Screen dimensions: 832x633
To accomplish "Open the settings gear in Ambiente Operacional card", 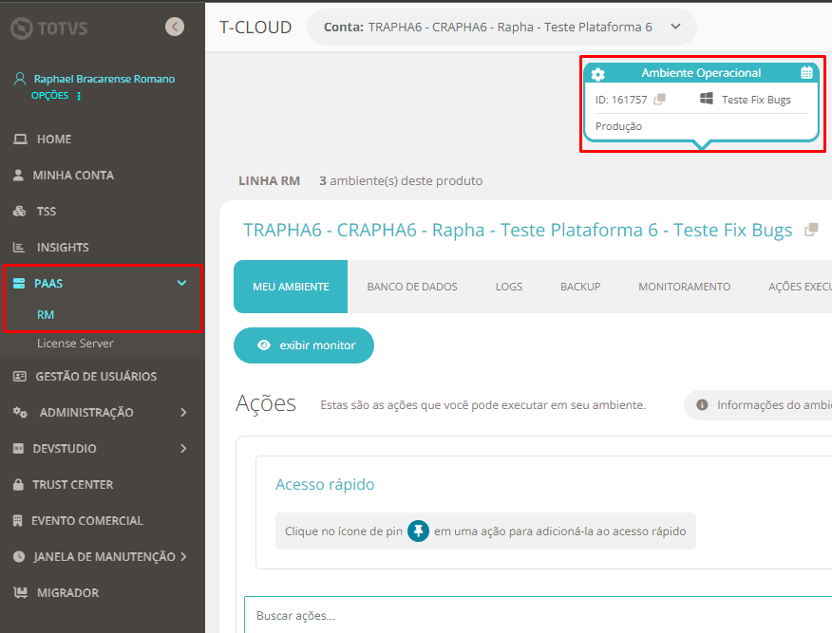I will tap(598, 74).
